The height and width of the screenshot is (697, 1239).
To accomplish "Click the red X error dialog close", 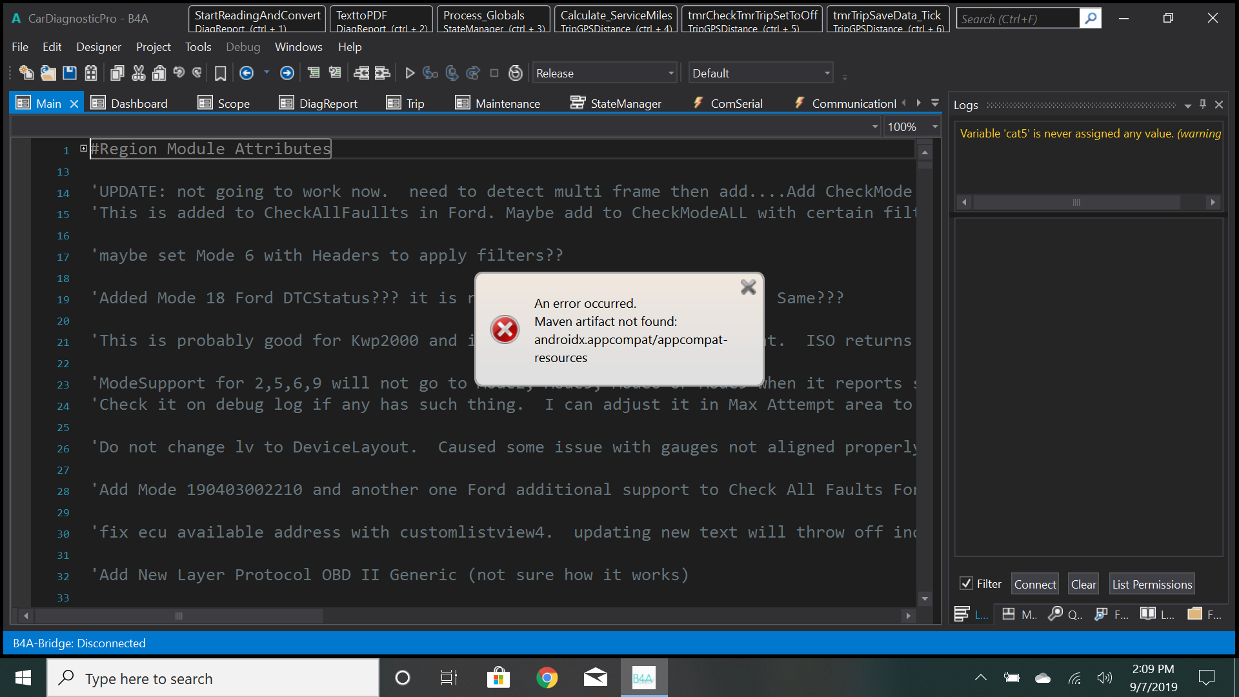I will pyautogui.click(x=748, y=287).
